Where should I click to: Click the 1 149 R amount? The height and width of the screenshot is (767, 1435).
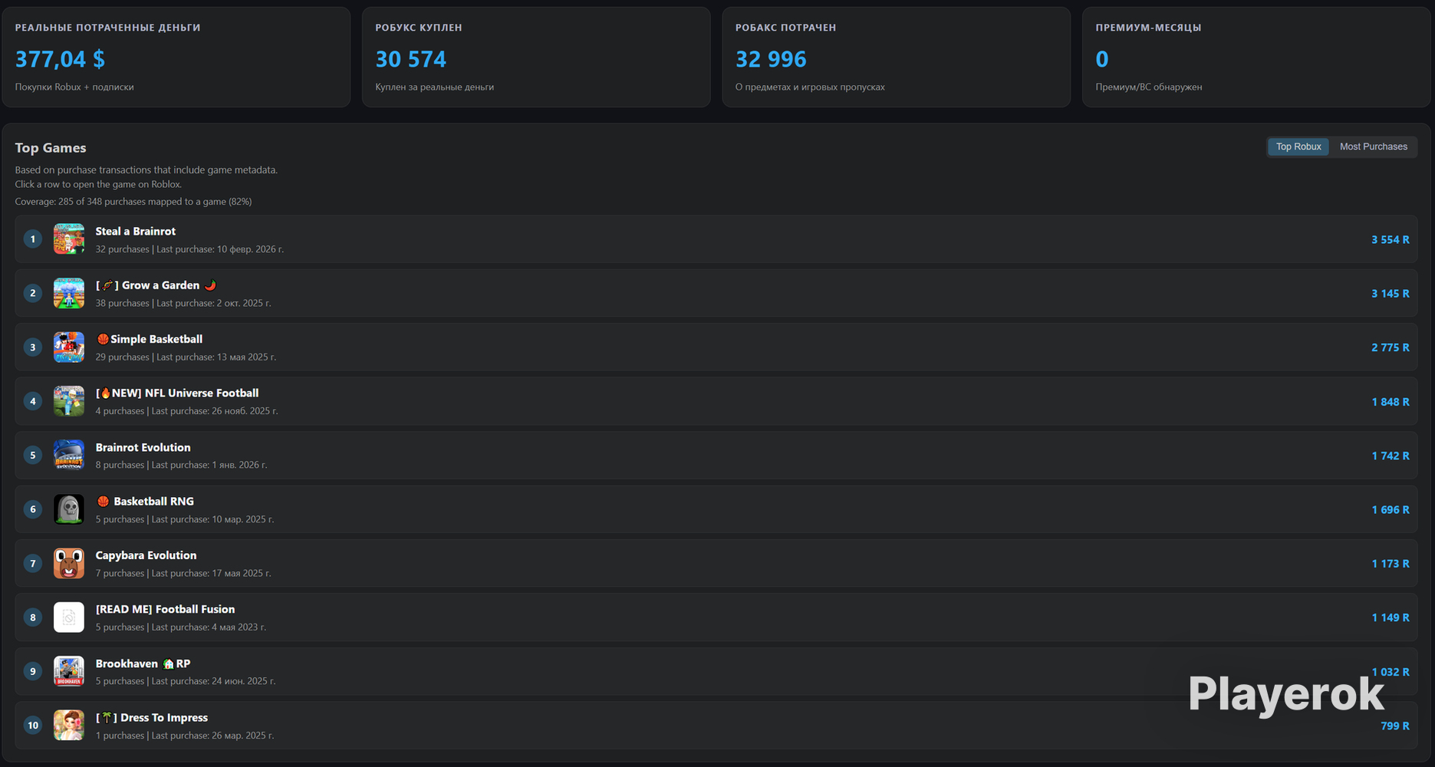coord(1391,617)
